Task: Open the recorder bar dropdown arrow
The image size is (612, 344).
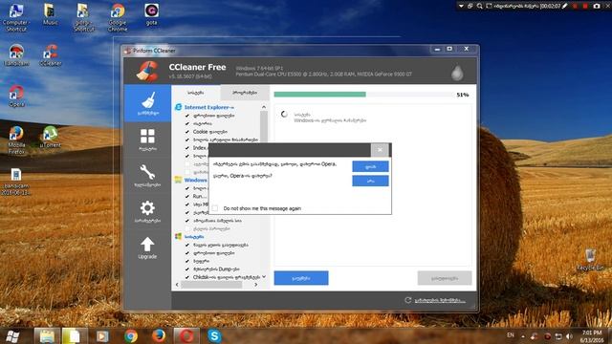Action: (461, 6)
